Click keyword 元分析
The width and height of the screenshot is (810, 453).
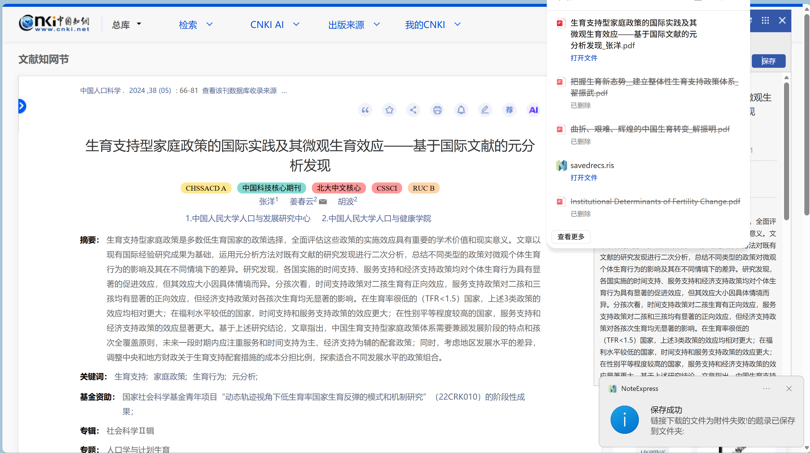click(244, 377)
